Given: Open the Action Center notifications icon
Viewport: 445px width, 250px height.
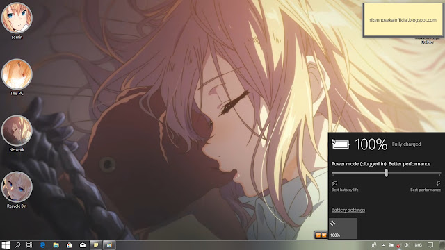Looking at the screenshot, I should [x=430, y=245].
